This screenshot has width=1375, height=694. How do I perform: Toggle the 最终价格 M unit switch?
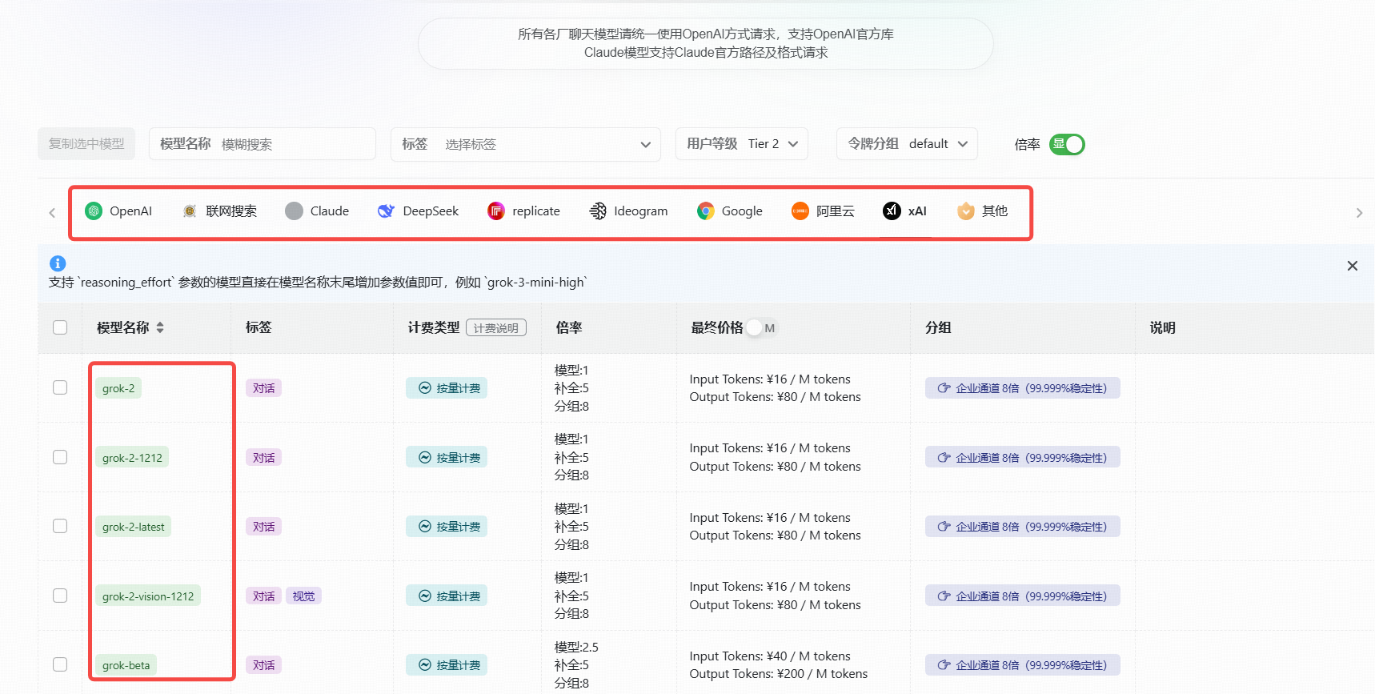tap(762, 328)
